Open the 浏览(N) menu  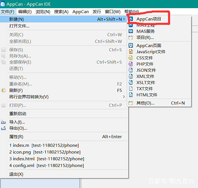pos(43,12)
